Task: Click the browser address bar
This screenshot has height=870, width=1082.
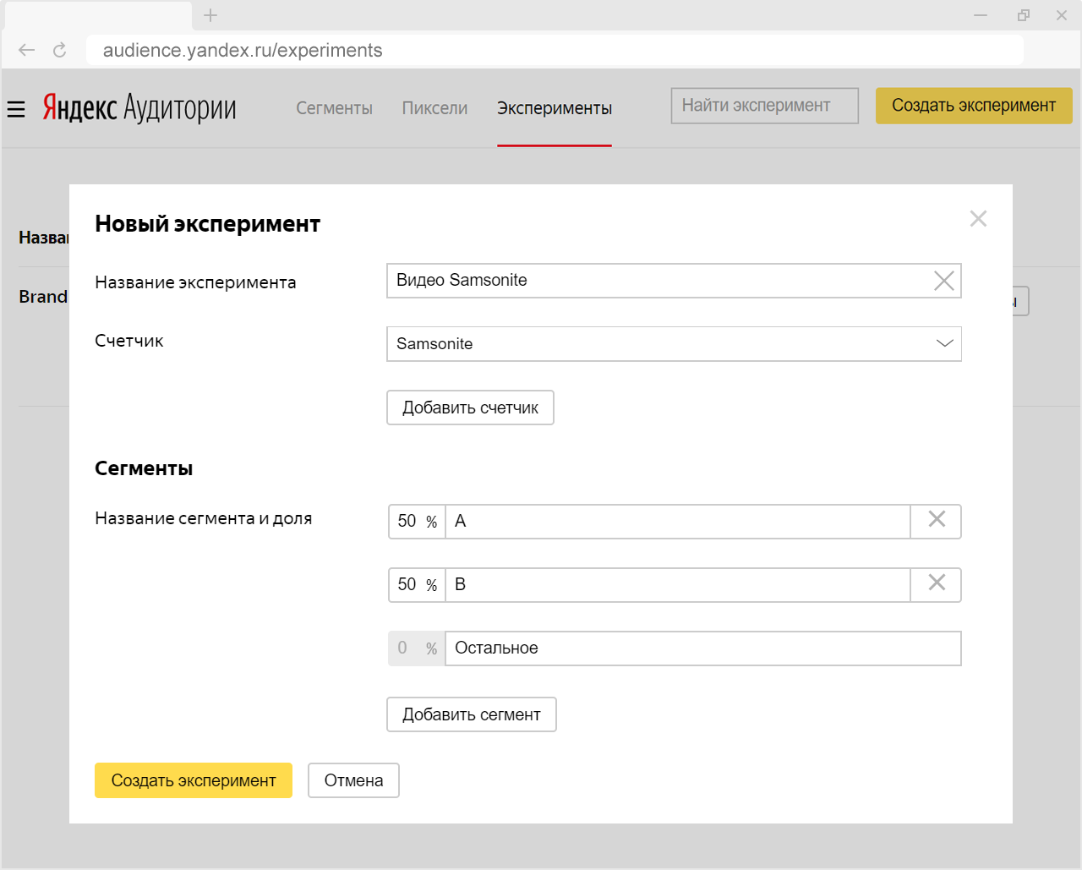Action: [x=555, y=50]
